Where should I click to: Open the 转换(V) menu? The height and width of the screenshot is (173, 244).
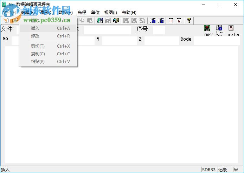coord(65,13)
